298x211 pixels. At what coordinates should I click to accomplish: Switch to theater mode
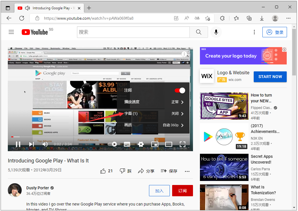pyautogui.click(x=169, y=144)
